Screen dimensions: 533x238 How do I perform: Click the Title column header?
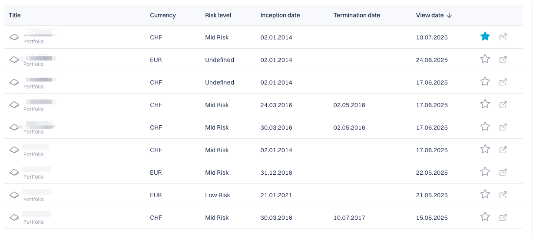(x=15, y=15)
